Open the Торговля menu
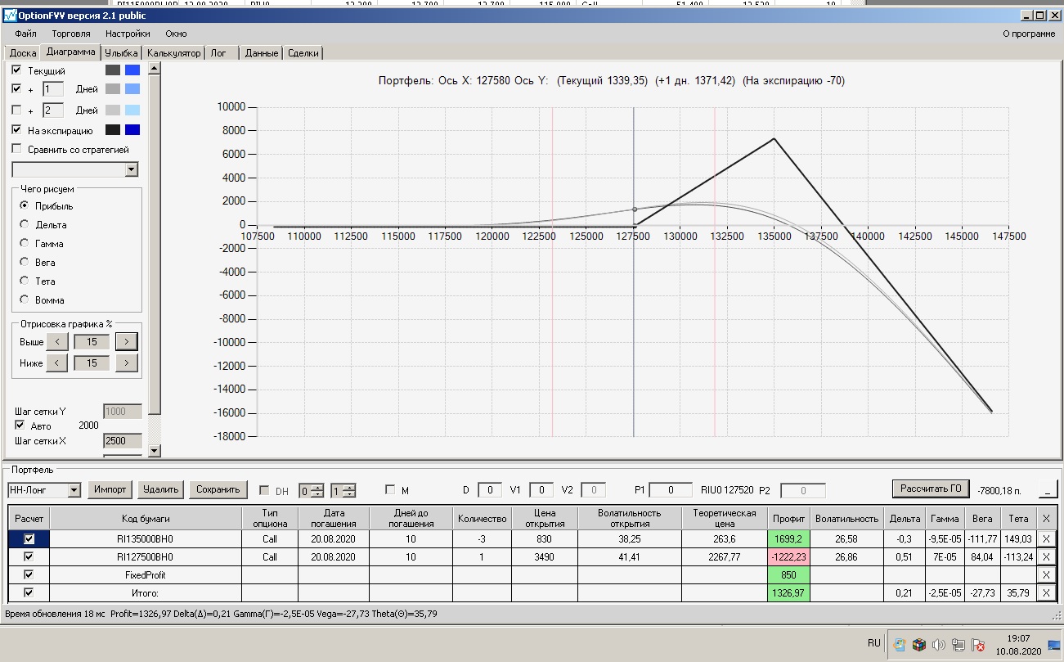The height and width of the screenshot is (662, 1064). 71,34
